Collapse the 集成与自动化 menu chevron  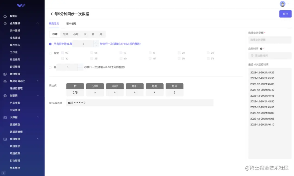[x=38, y=81]
